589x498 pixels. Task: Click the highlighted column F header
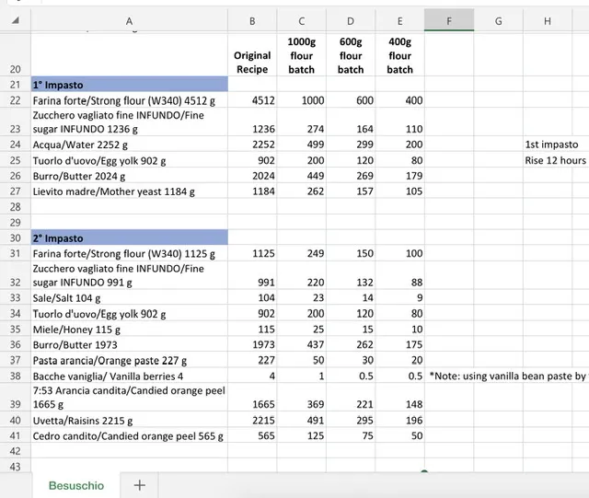[449, 20]
